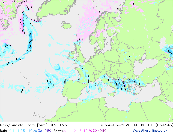Click the Snow: legend label

(x=58, y=131)
